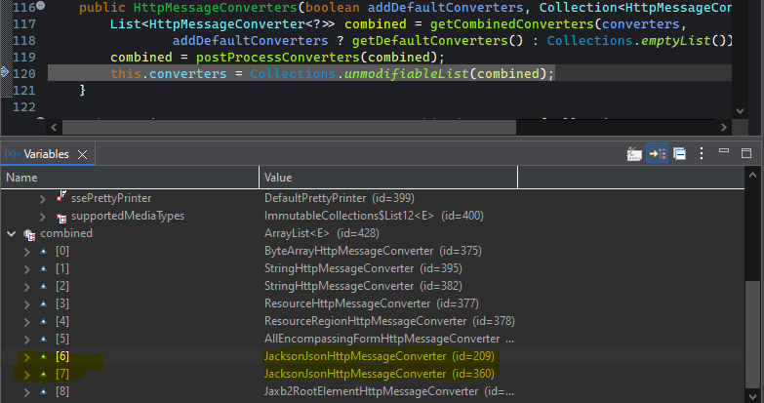This screenshot has width=764, height=403.
Task: Click Collapse All in Variables view
Action: [680, 154]
